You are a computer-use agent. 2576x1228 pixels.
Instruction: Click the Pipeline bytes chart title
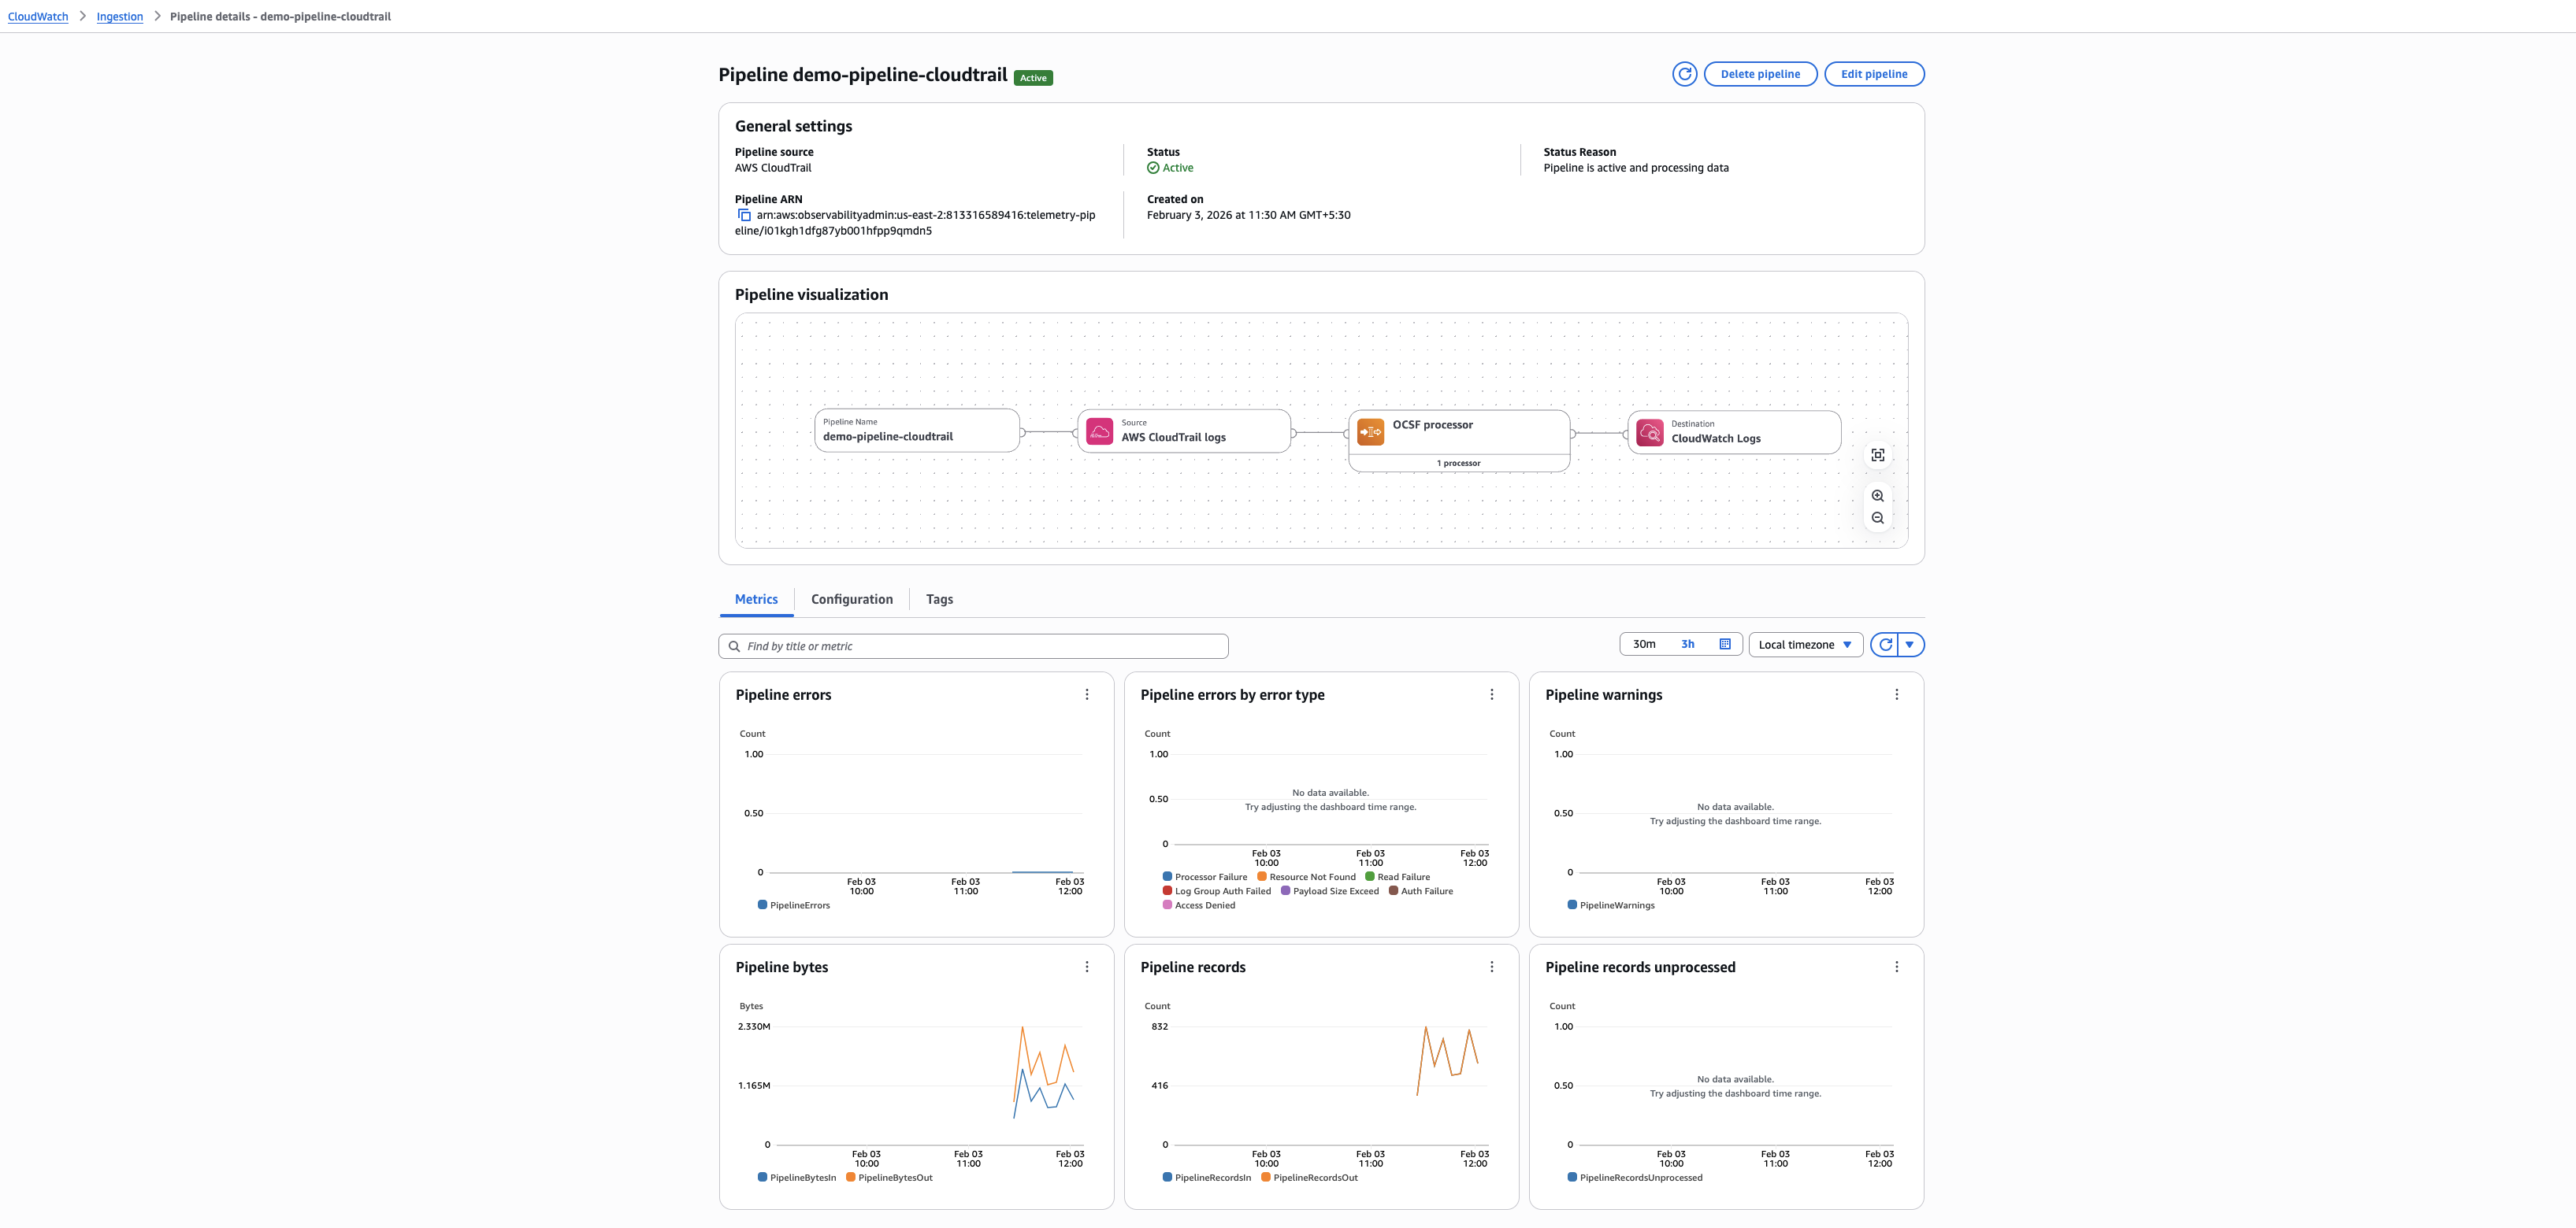782,967
